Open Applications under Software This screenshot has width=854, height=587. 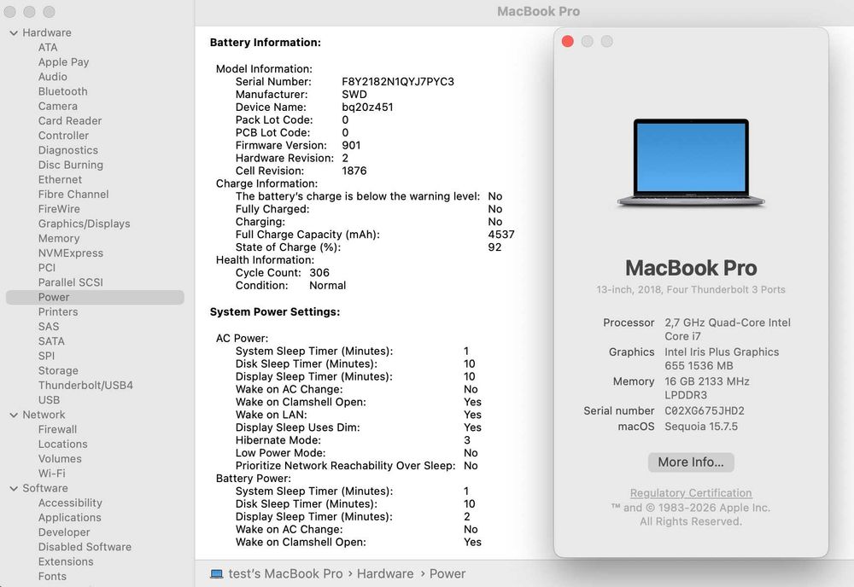[x=70, y=517]
